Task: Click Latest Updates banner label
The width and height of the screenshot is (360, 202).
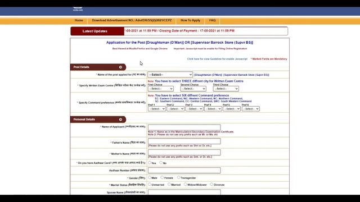Action: pos(97,31)
